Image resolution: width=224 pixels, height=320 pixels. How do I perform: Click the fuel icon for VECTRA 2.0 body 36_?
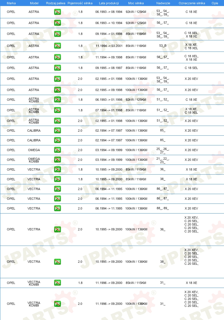pyautogui.click(x=57, y=229)
